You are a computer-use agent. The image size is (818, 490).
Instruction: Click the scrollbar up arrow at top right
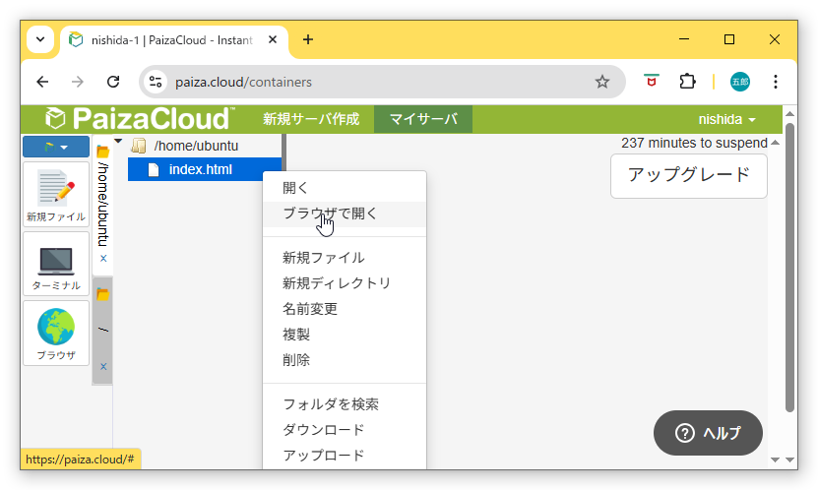789,113
